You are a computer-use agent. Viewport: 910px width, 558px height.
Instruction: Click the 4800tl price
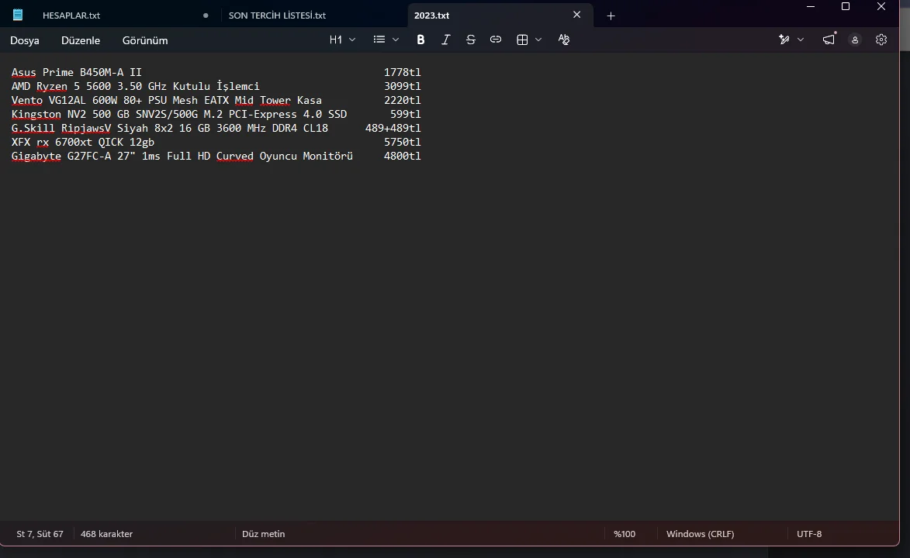[402, 156]
